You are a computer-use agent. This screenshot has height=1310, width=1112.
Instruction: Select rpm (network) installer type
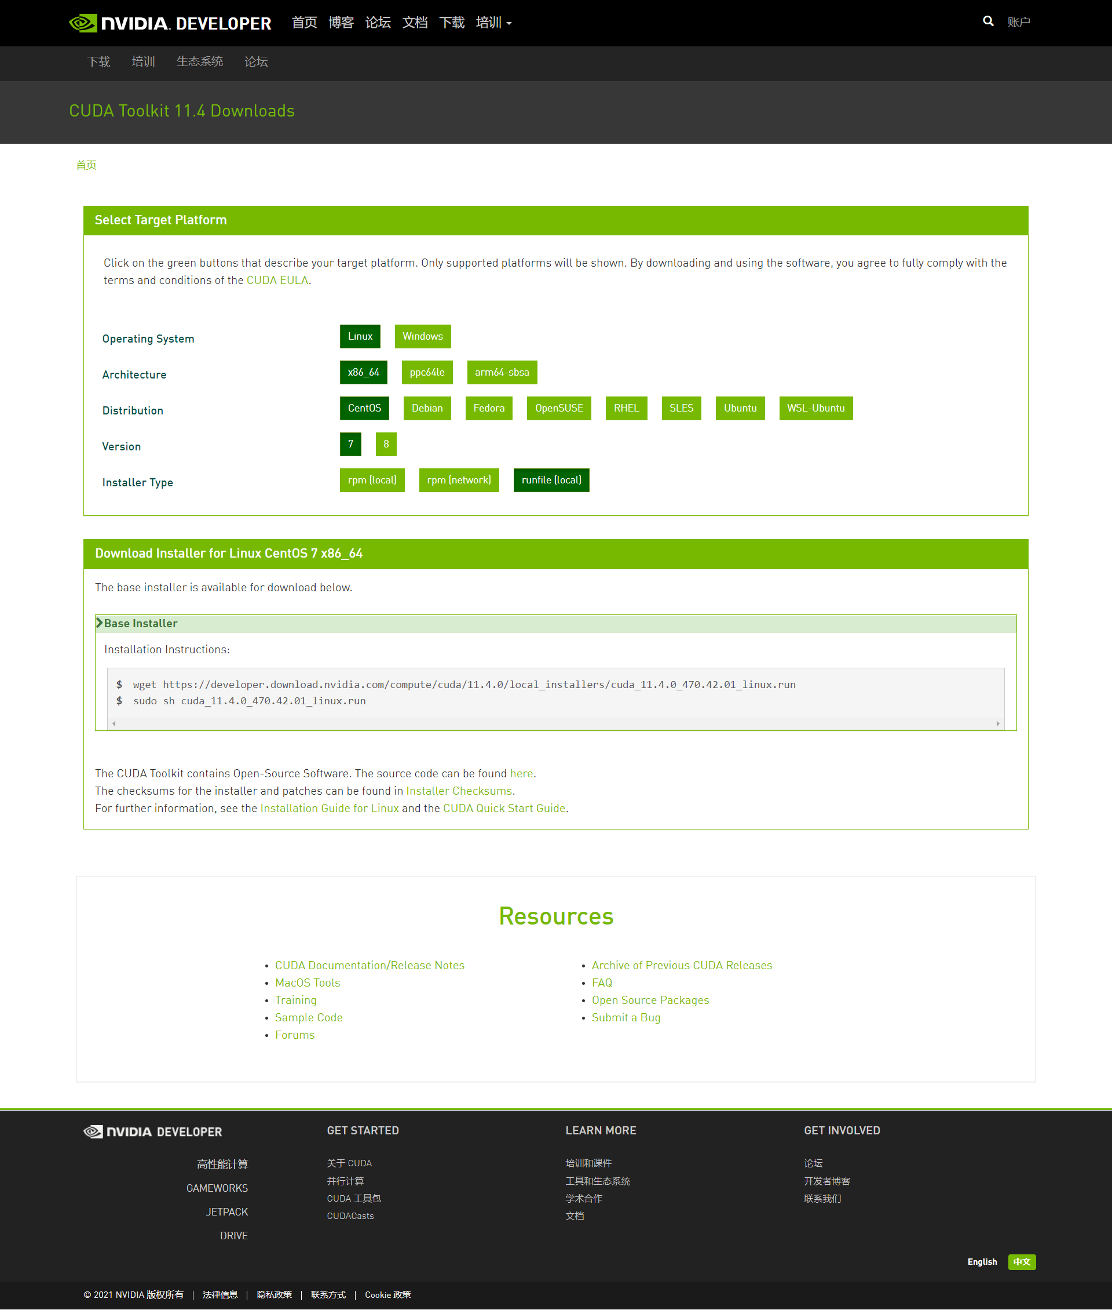click(458, 480)
